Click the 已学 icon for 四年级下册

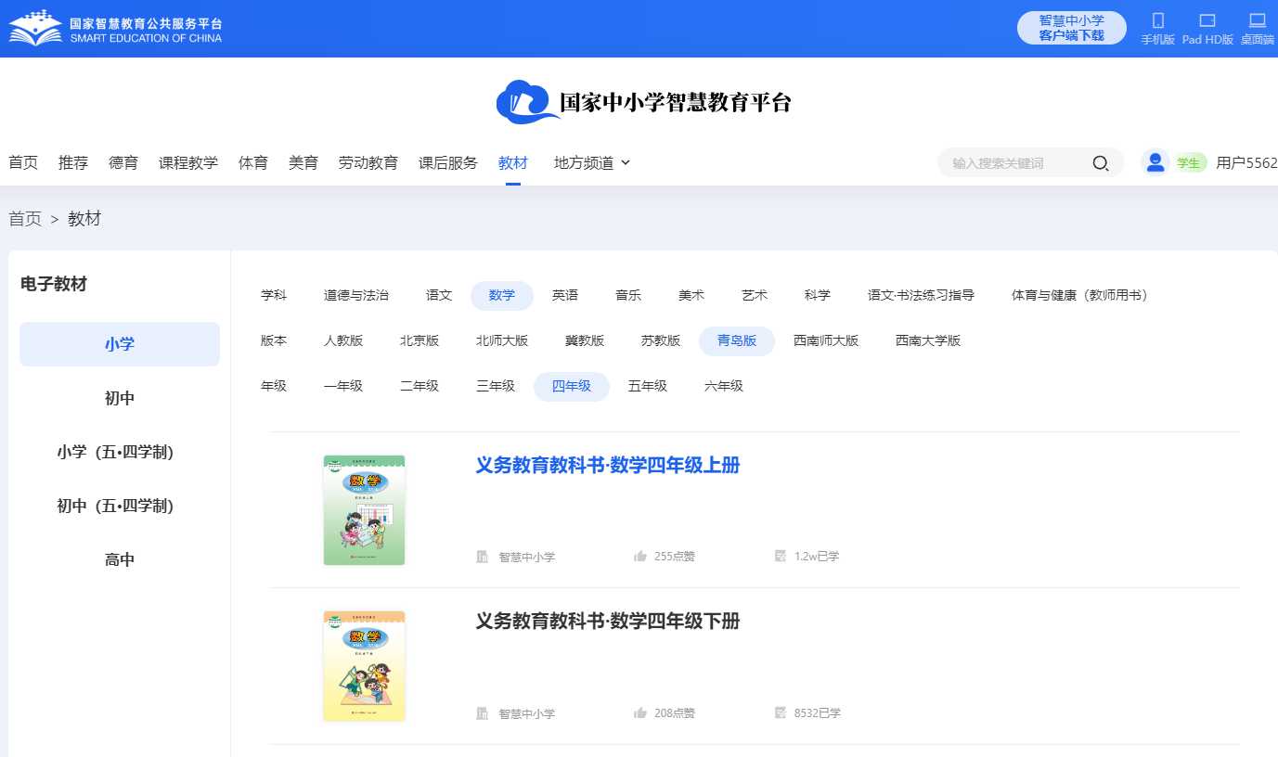tap(781, 713)
